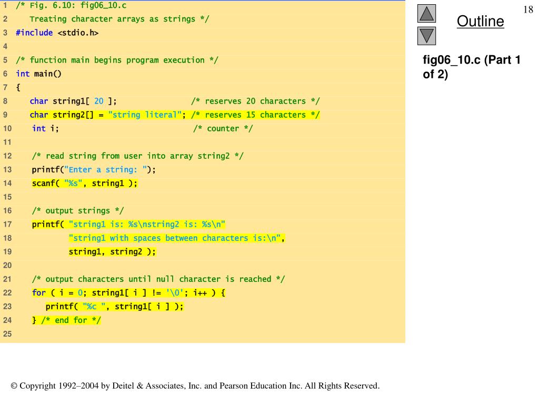
Task: Select 'char string1[ 20 ];' declaration
Action: click(x=73, y=101)
